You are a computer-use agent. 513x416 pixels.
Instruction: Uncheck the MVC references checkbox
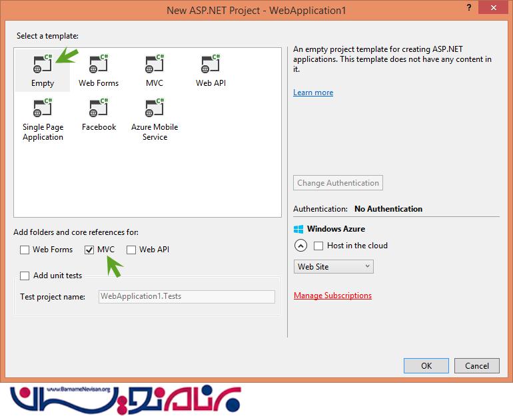89,250
